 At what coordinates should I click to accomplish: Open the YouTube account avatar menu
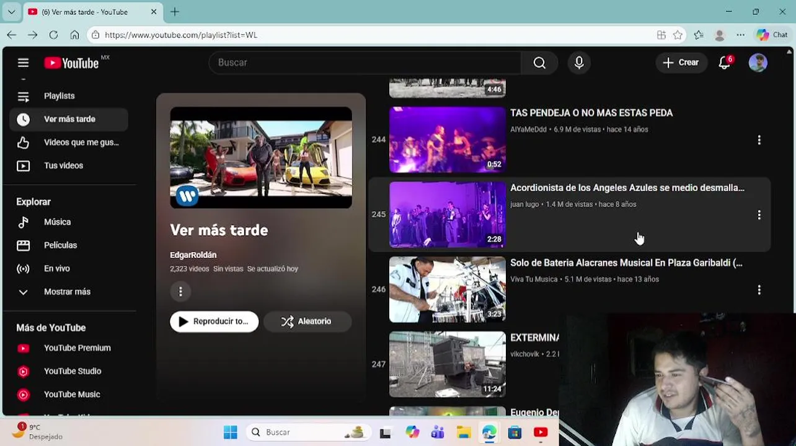pyautogui.click(x=758, y=63)
